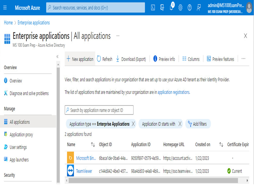The height and width of the screenshot is (185, 254).
Task: Remove the Application type filter
Action: pyautogui.click(x=133, y=124)
